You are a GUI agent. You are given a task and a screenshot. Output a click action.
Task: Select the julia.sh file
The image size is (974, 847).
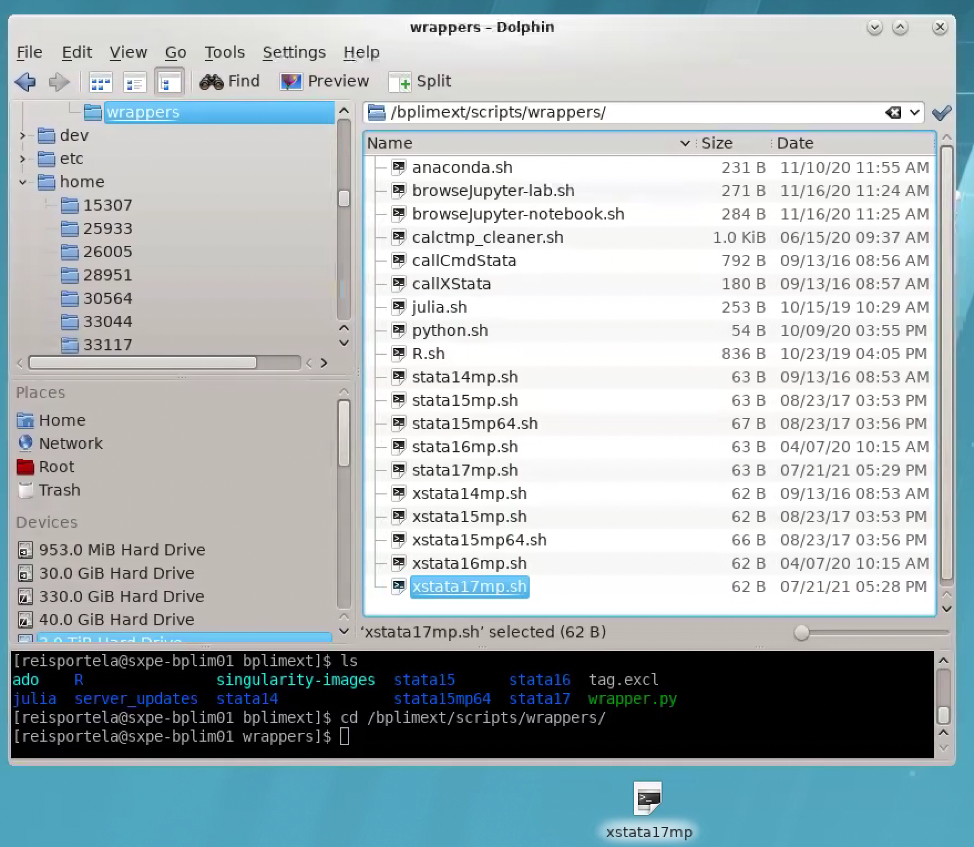pyautogui.click(x=439, y=307)
